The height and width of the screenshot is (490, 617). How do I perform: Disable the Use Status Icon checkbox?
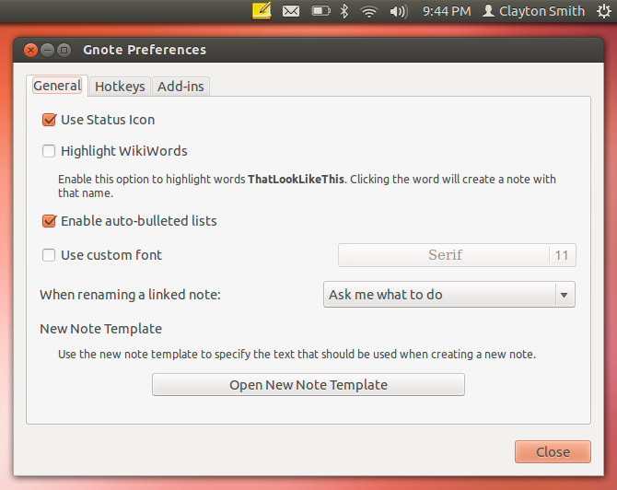point(50,120)
